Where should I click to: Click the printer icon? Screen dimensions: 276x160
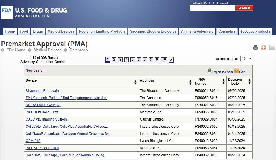coord(255,47)
